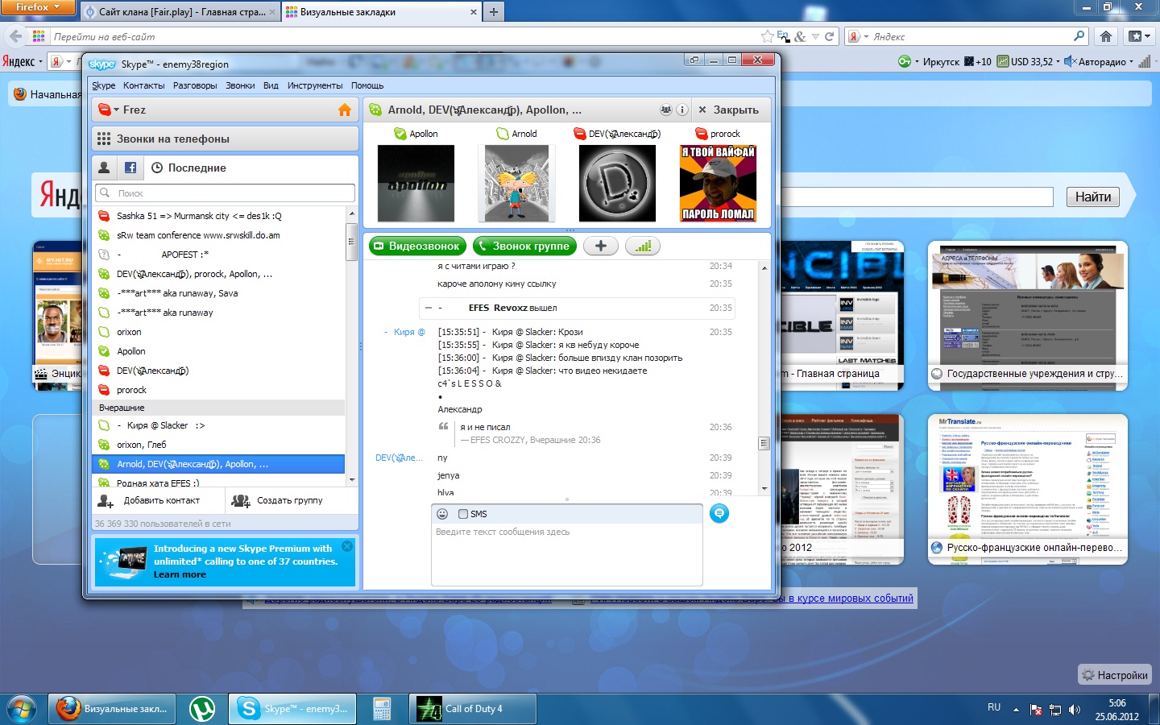Show the conversation info icon
Screen dimensions: 1160x725
pos(681,110)
